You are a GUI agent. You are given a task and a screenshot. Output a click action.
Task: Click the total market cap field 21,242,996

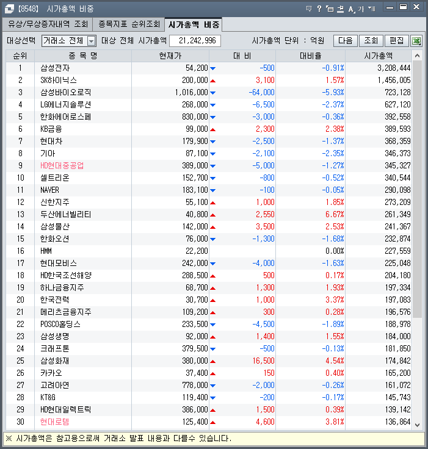pyautogui.click(x=195, y=41)
